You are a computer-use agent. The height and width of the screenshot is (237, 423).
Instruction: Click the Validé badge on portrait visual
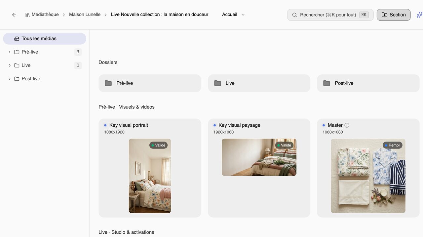[159, 145]
